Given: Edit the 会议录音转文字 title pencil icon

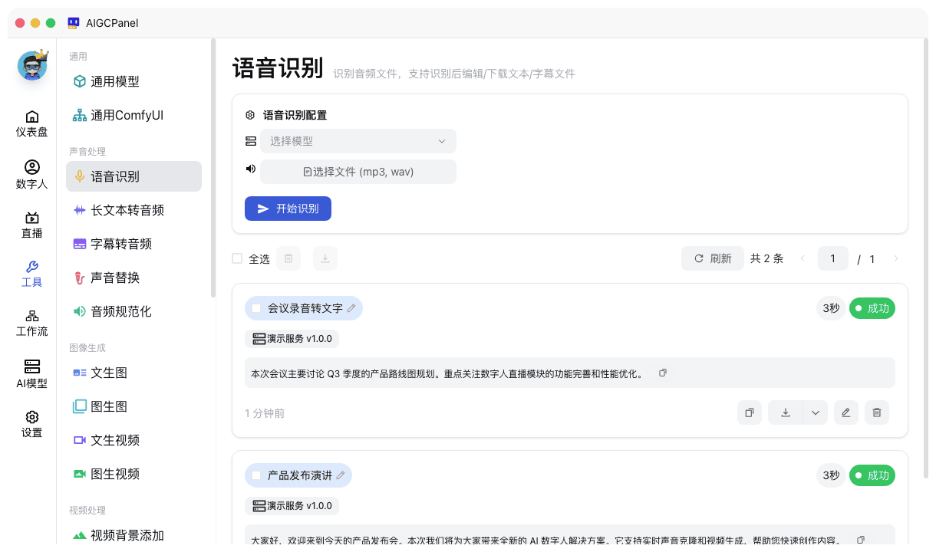Looking at the screenshot, I should coord(351,308).
